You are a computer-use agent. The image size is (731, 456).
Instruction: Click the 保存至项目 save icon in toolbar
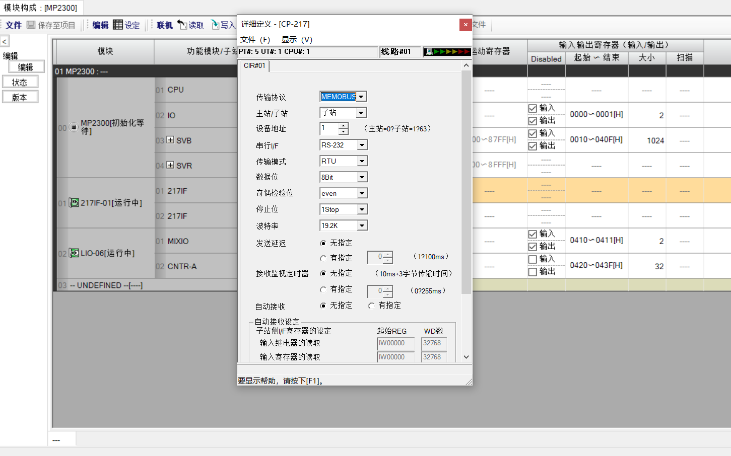[31, 25]
